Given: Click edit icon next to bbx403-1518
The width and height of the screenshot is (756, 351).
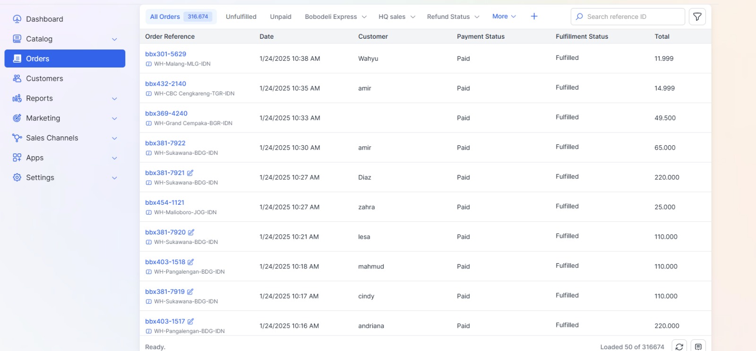Looking at the screenshot, I should tap(190, 262).
